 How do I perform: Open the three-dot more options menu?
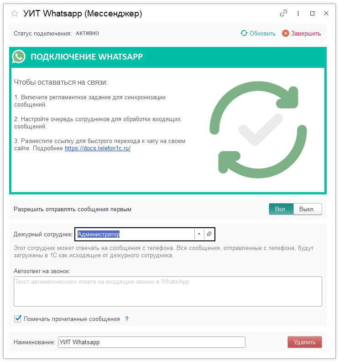298,14
